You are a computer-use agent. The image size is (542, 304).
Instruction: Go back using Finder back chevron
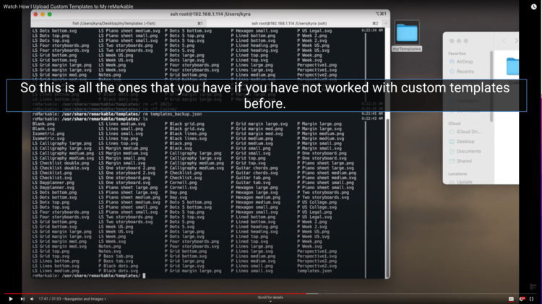504,40
